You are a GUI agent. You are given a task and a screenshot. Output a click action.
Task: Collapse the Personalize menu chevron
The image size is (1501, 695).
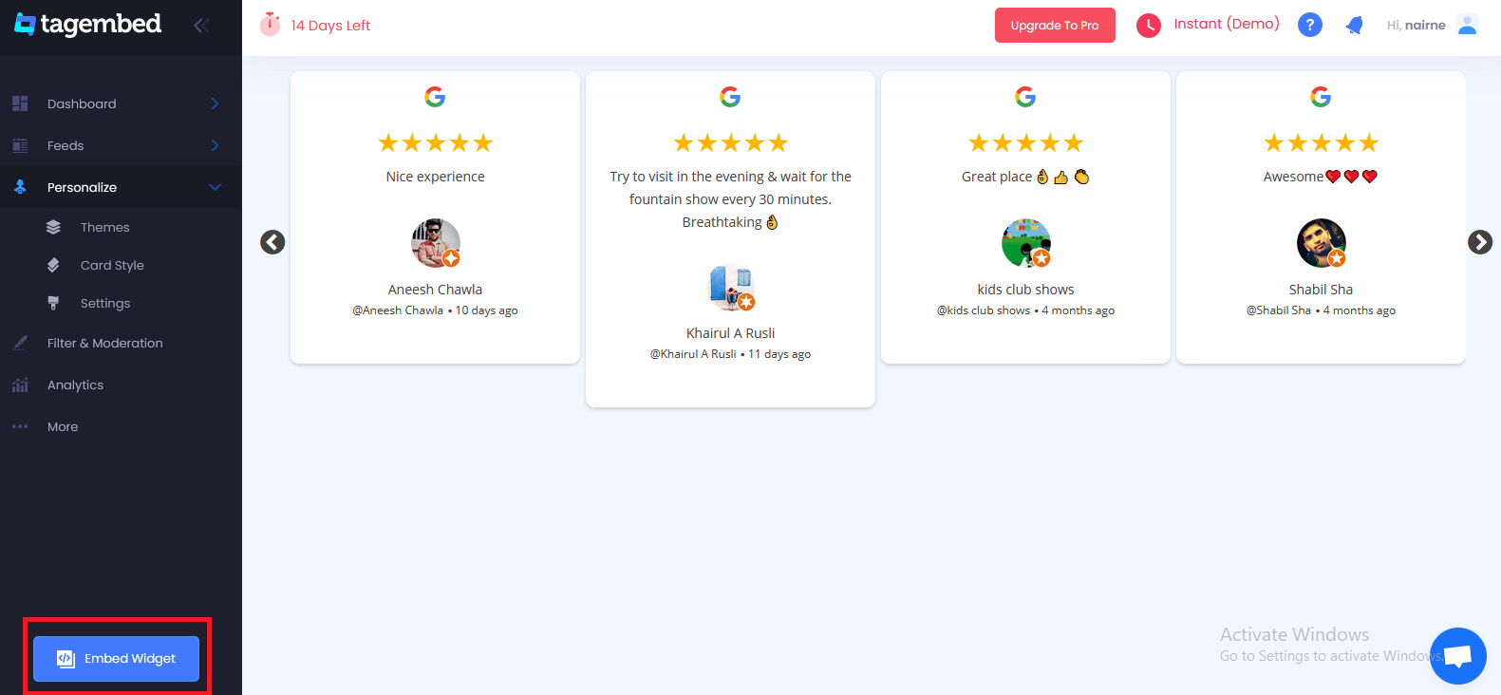point(215,187)
